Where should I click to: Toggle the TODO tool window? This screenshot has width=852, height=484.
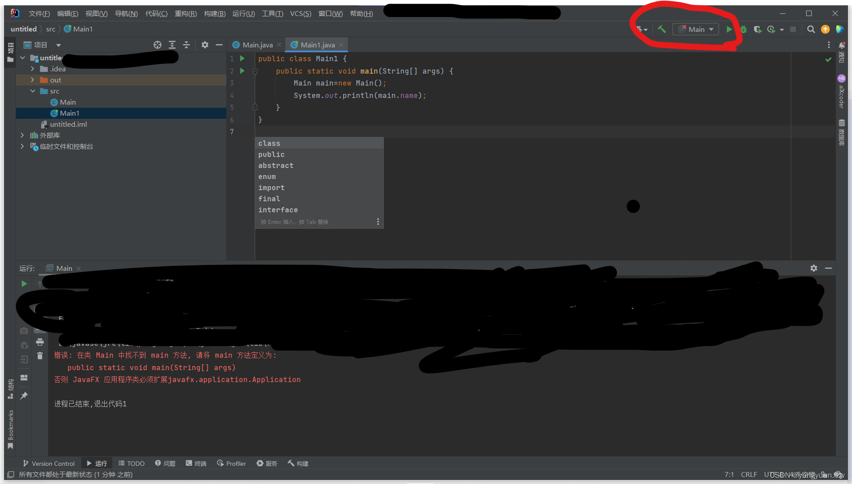point(132,463)
